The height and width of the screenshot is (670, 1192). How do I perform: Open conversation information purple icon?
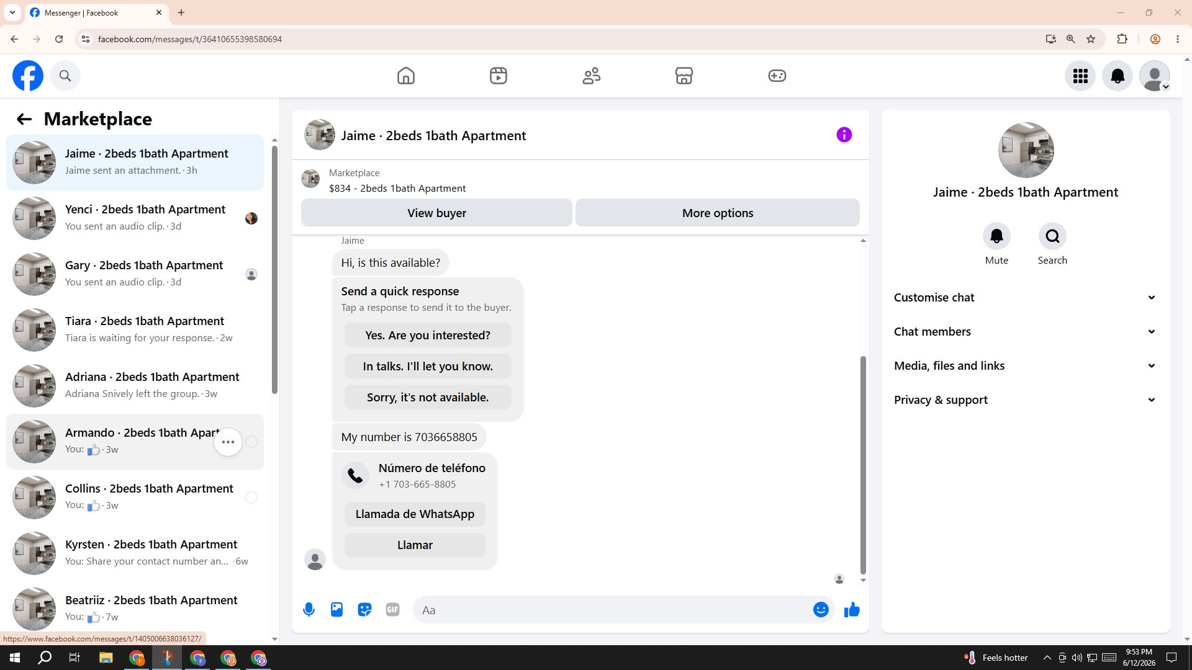844,135
